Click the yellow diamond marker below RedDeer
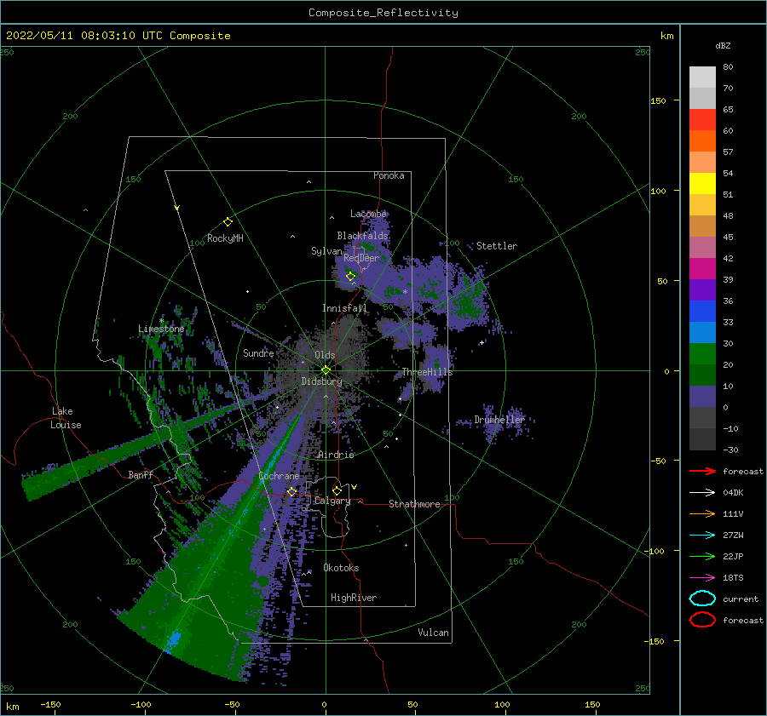 pos(350,276)
